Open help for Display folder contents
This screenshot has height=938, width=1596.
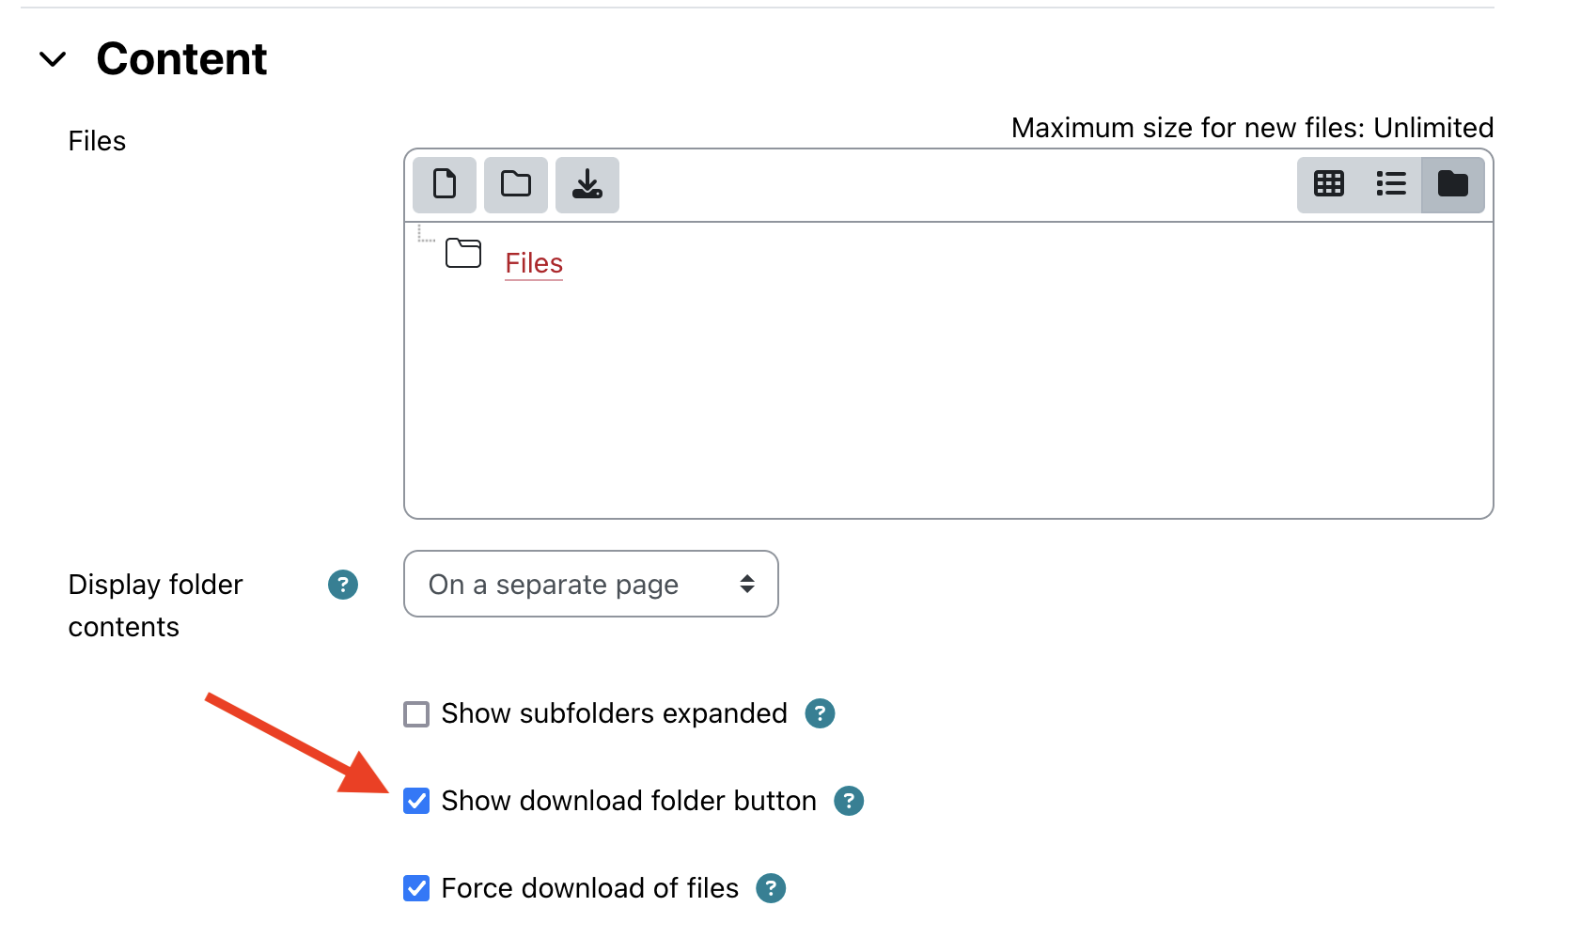point(343,585)
